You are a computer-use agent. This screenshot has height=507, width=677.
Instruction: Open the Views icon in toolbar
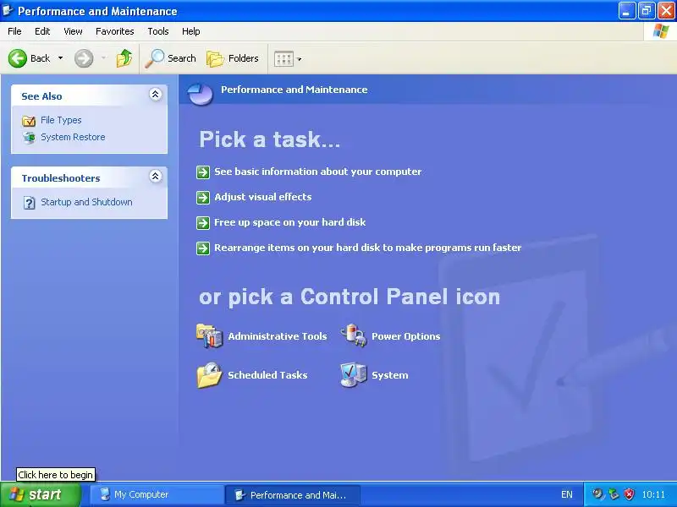point(283,58)
